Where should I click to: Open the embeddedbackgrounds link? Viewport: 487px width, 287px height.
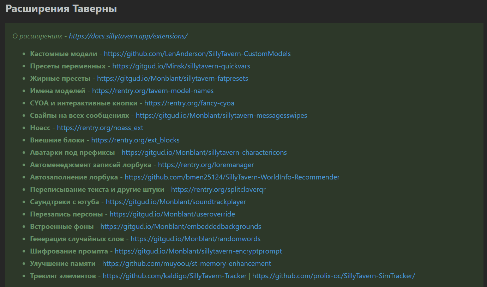tap(181, 227)
